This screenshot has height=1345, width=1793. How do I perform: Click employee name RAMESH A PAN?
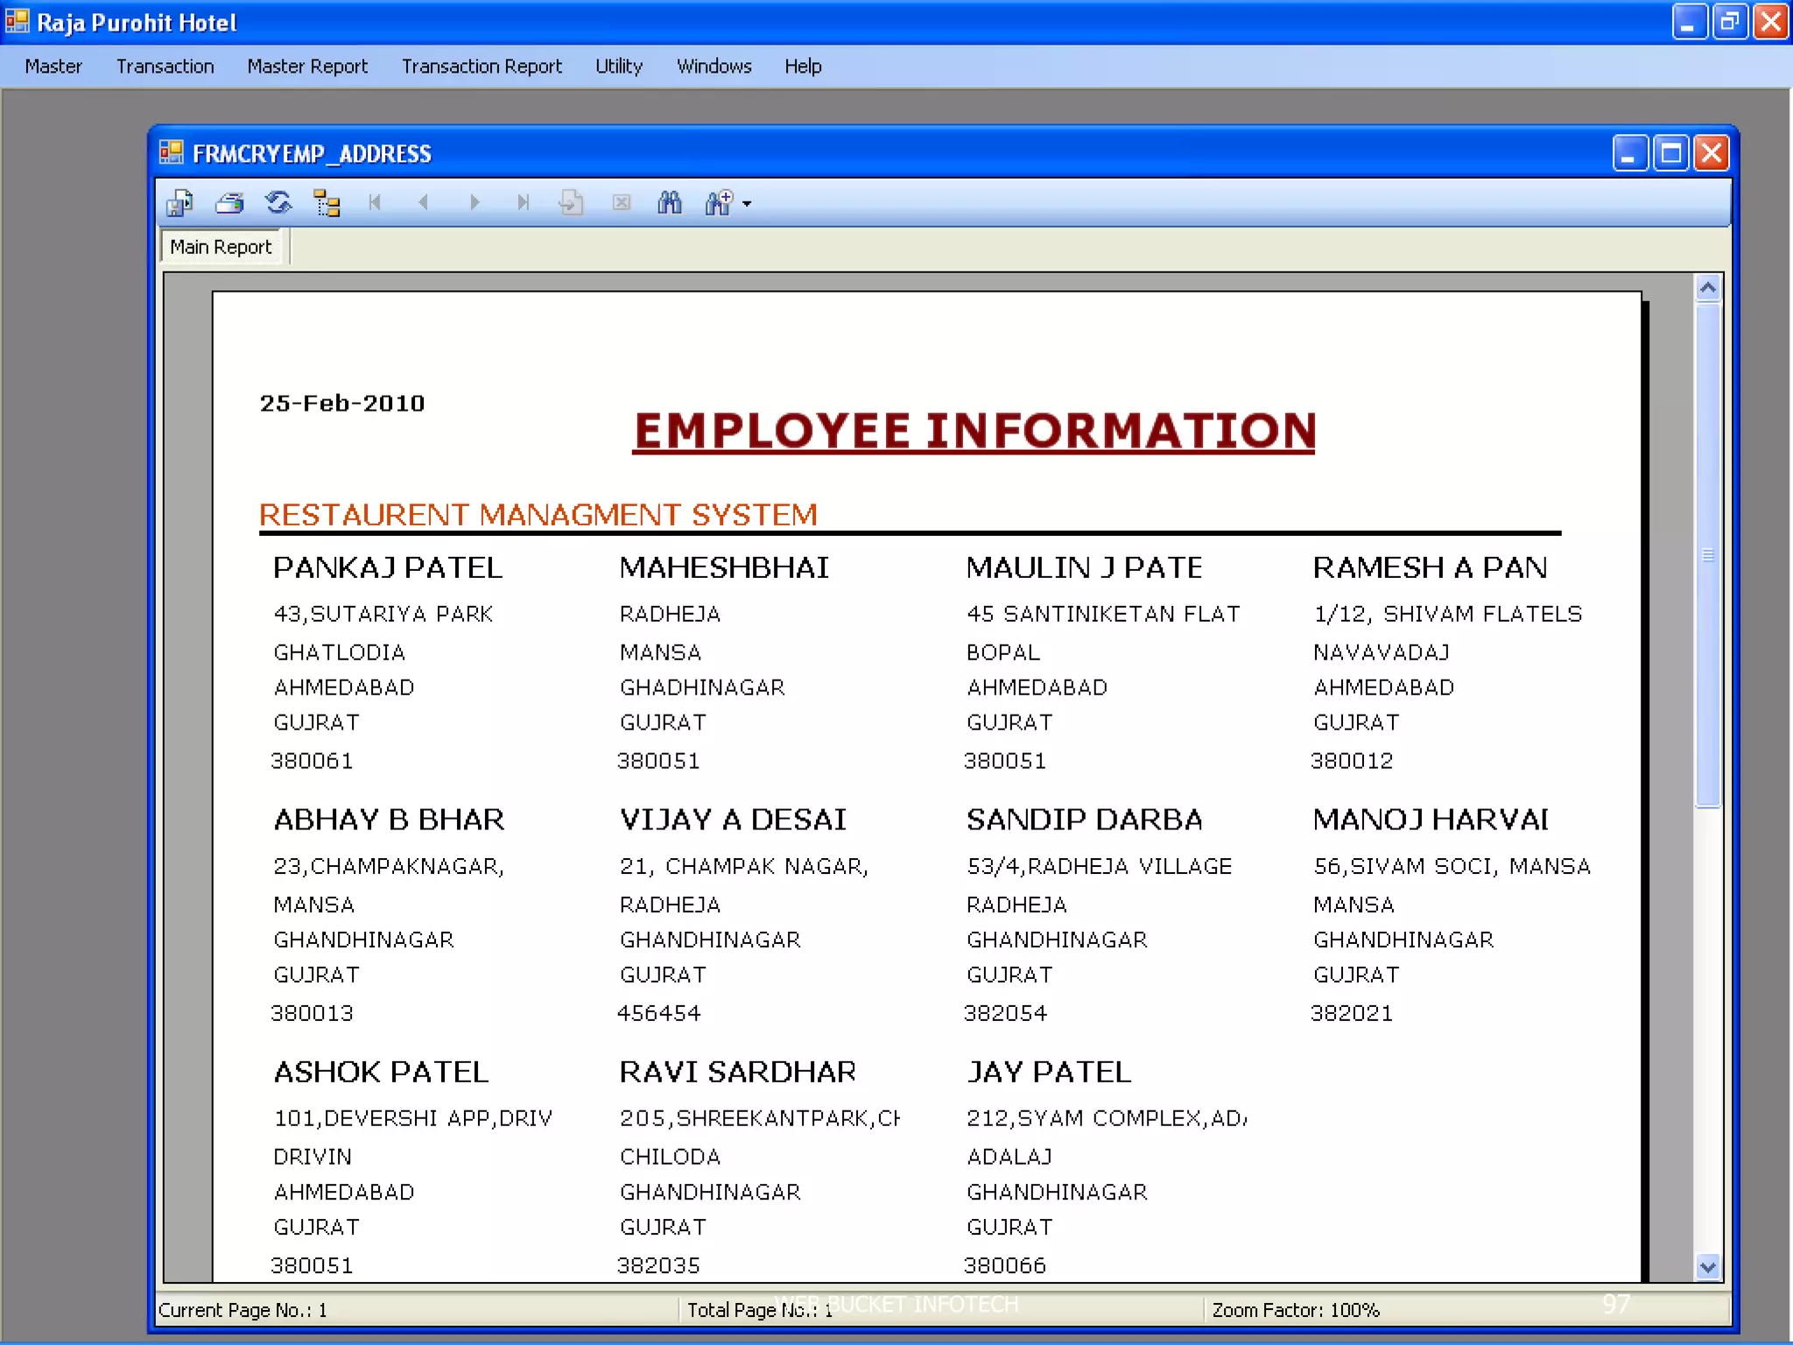click(x=1431, y=567)
